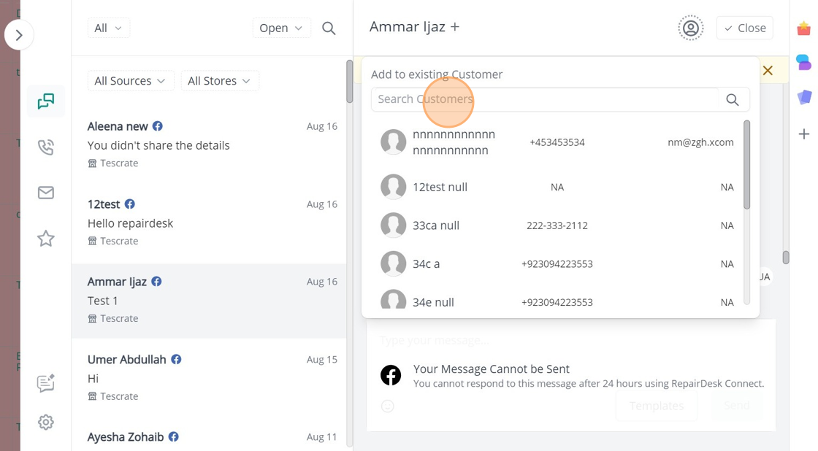Dismiss the yellow banner with X icon
The image size is (818, 451).
768,70
